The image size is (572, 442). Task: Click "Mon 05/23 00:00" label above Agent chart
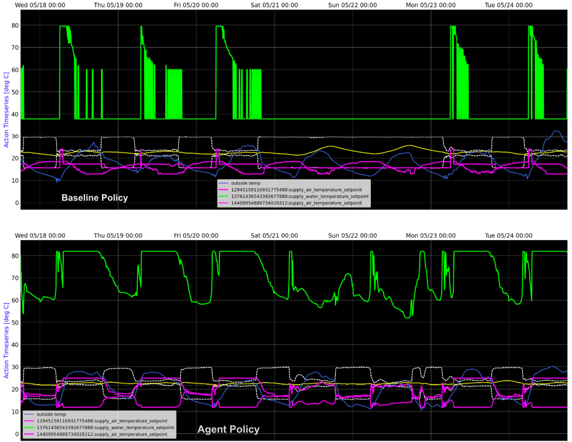click(431, 236)
